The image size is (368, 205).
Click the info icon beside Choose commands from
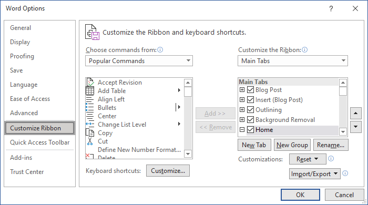tap(160, 50)
